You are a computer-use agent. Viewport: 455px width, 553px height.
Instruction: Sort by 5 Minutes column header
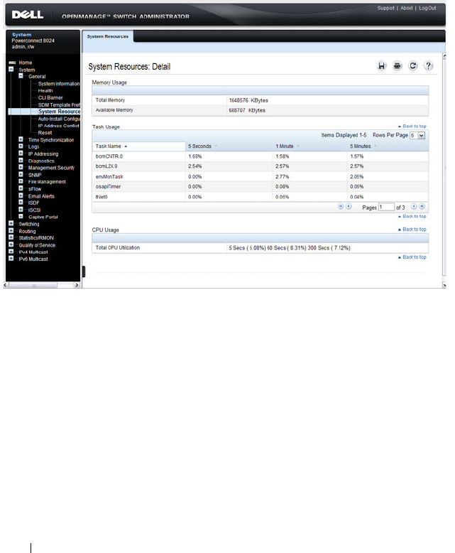361,146
